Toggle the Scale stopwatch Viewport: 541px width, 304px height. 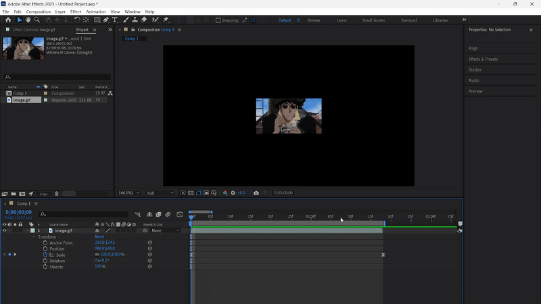(x=45, y=255)
